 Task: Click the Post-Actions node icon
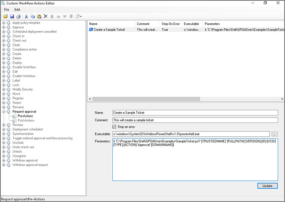(14, 121)
